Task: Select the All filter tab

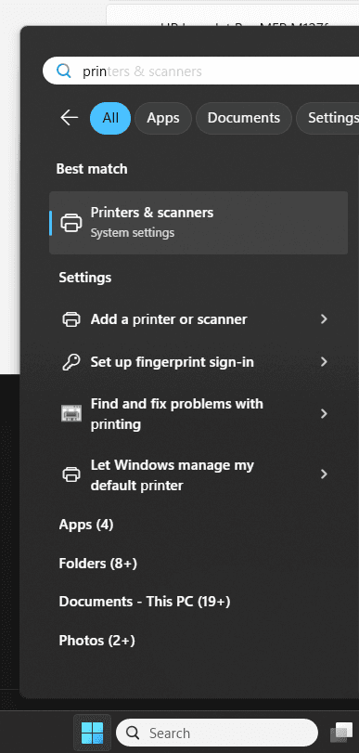Action: click(110, 118)
